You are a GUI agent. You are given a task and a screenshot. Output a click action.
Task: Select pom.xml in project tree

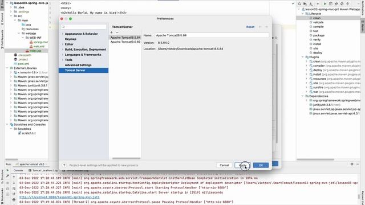pos(23,64)
